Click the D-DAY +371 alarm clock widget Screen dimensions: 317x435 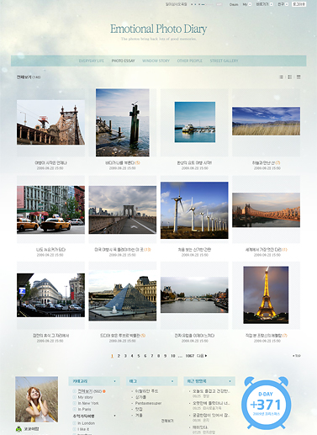click(x=266, y=402)
